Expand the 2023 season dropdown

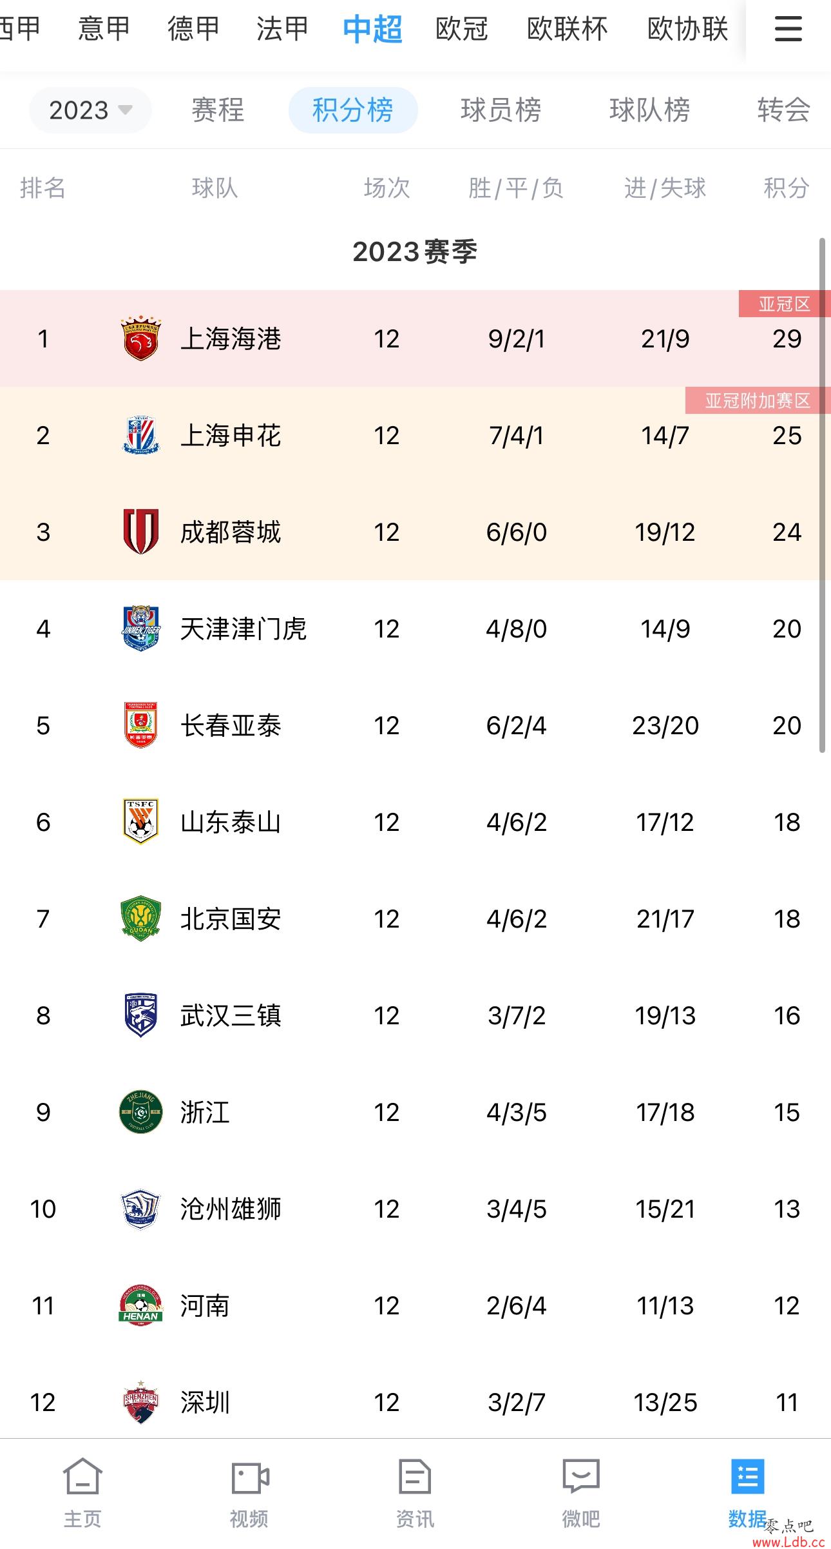point(90,110)
